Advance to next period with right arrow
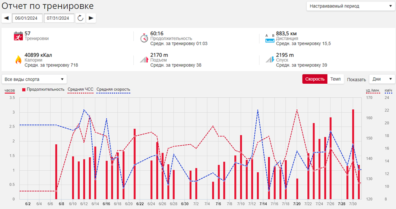Screen dimensions: 396x209 (91, 18)
